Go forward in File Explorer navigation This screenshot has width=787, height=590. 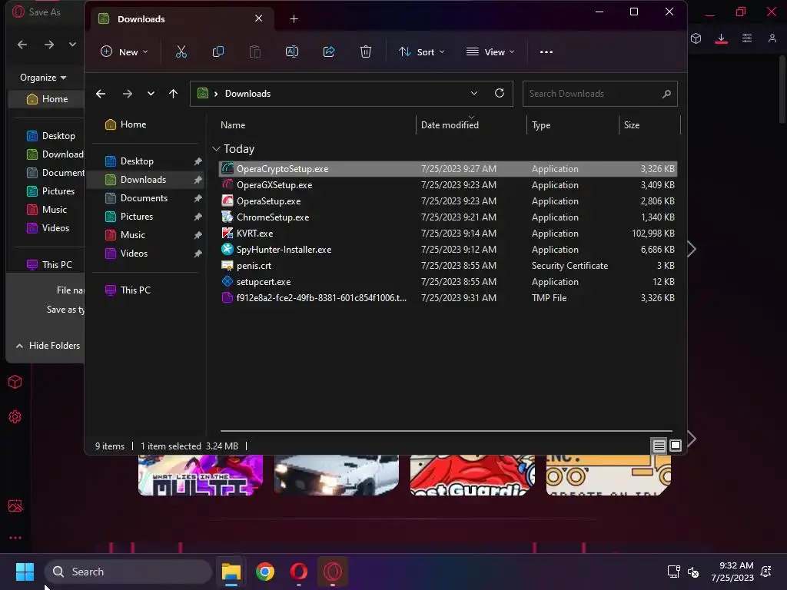pos(128,93)
